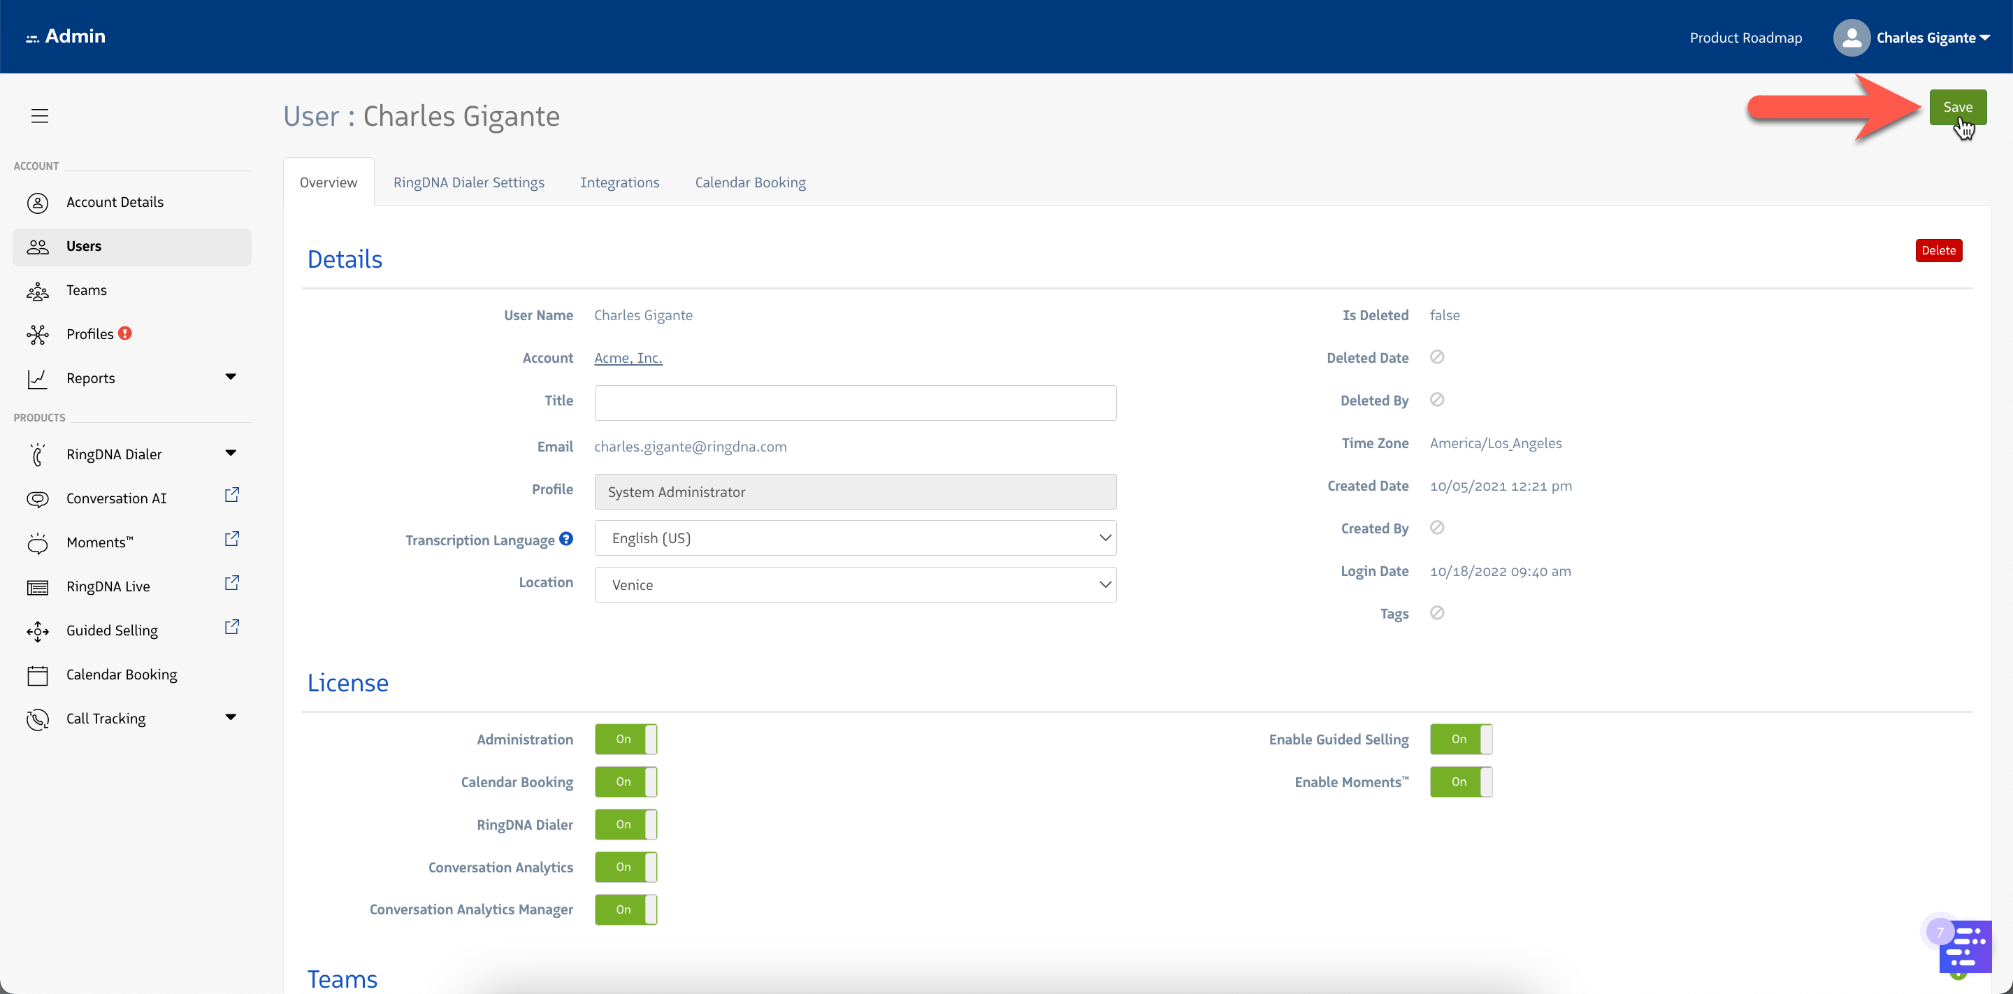Click the red Profiles alert badge

coord(125,333)
